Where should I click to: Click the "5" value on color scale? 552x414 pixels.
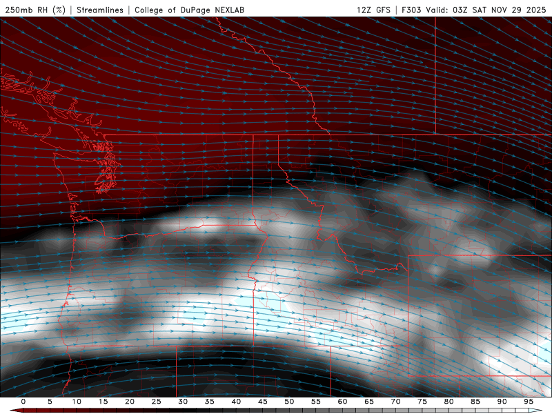(50, 402)
